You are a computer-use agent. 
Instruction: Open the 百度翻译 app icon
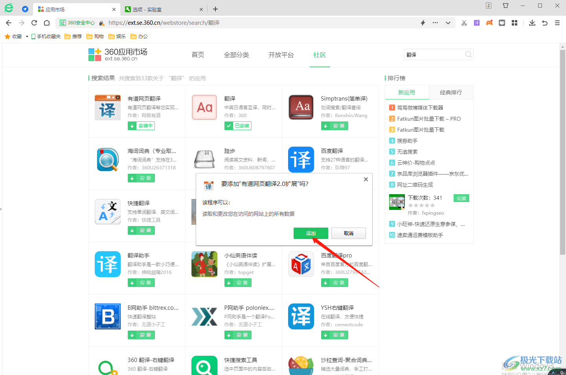(x=301, y=160)
